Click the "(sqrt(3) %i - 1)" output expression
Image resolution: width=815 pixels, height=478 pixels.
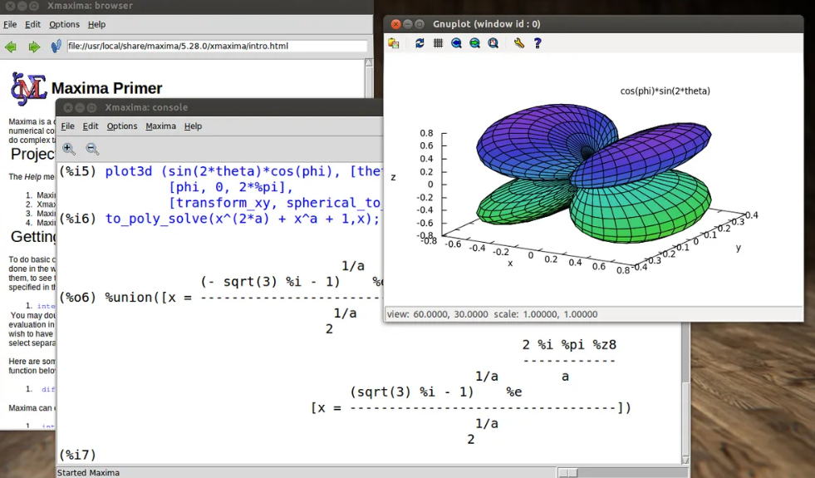[x=412, y=392]
